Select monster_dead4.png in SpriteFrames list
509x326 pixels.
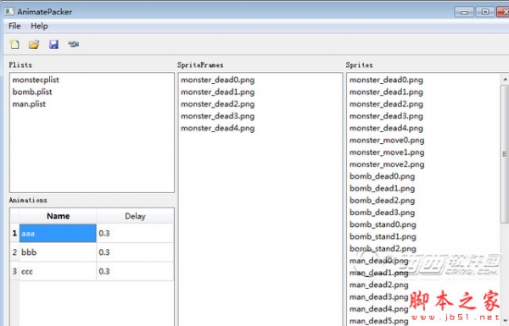[217, 128]
